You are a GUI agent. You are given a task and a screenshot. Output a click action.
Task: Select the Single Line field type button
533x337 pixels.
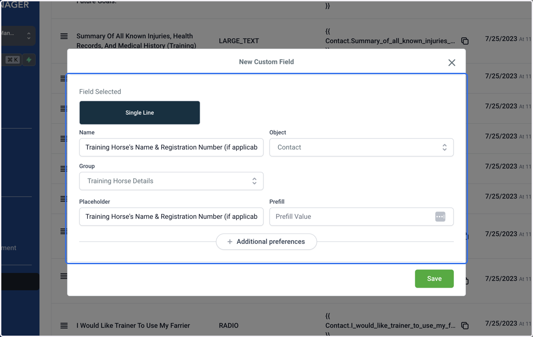click(x=139, y=113)
